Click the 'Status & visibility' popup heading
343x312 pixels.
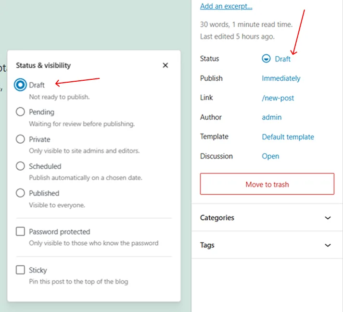pos(43,65)
